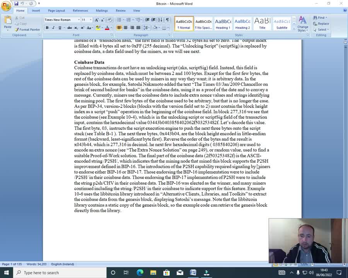Apply subscript formatting

point(76,28)
